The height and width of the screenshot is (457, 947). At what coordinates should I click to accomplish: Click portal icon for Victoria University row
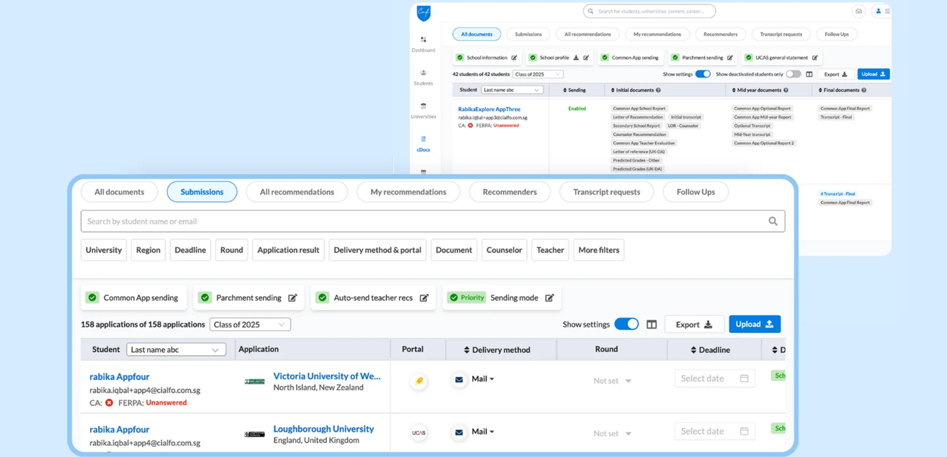pyautogui.click(x=419, y=381)
